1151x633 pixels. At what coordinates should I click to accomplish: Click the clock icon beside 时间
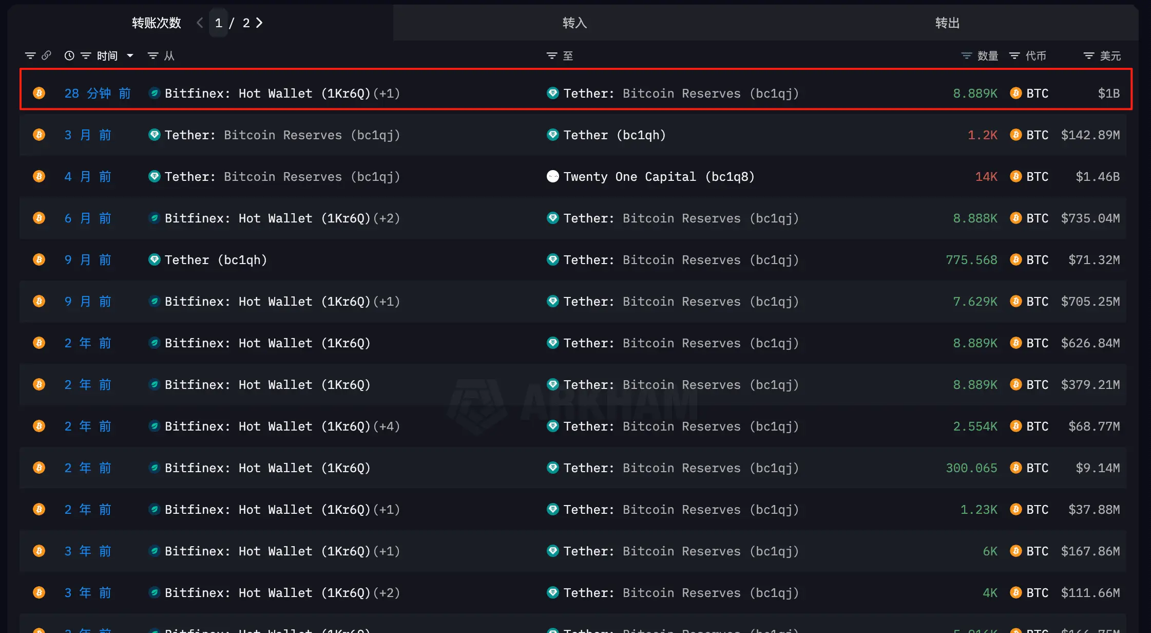coord(69,55)
